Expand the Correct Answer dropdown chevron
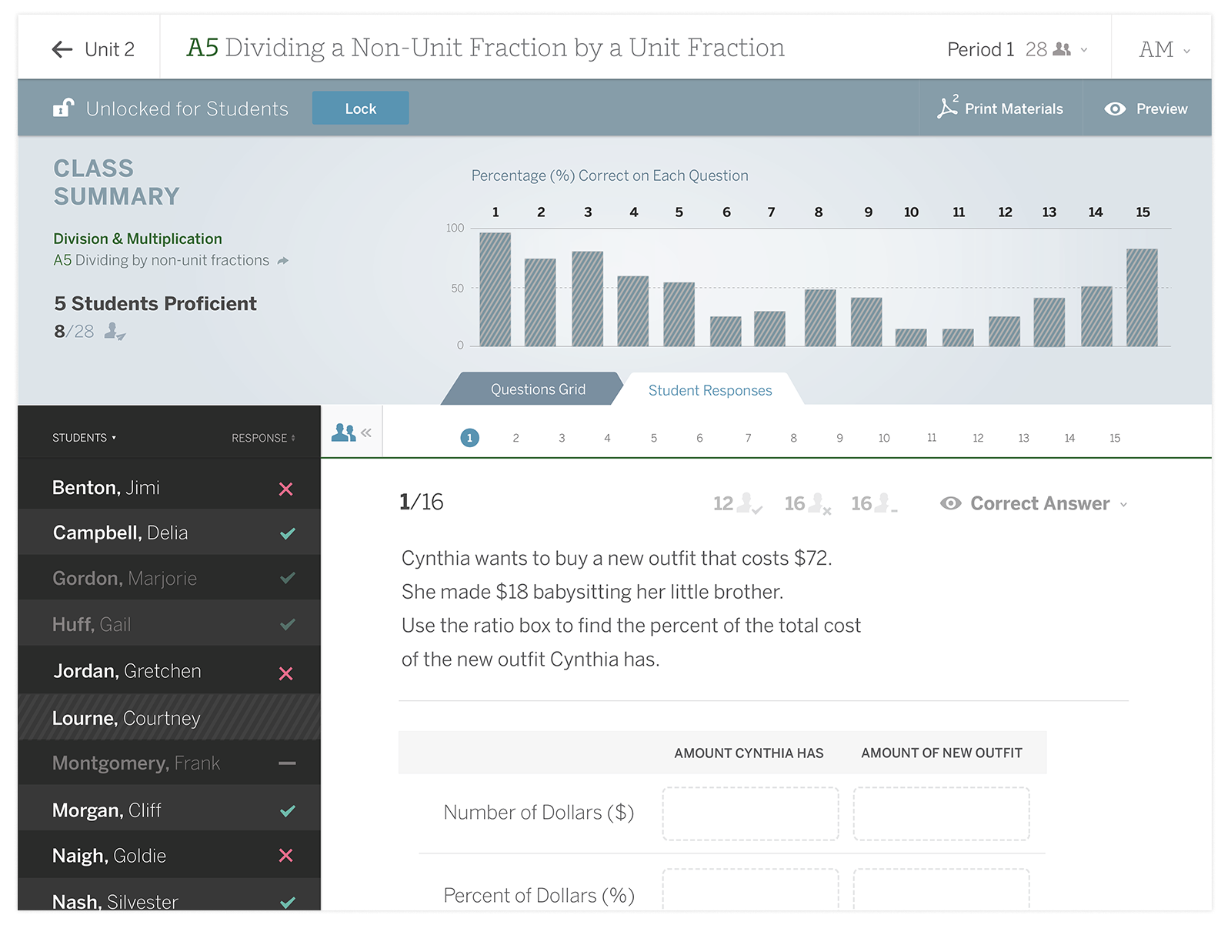 pos(1123,505)
